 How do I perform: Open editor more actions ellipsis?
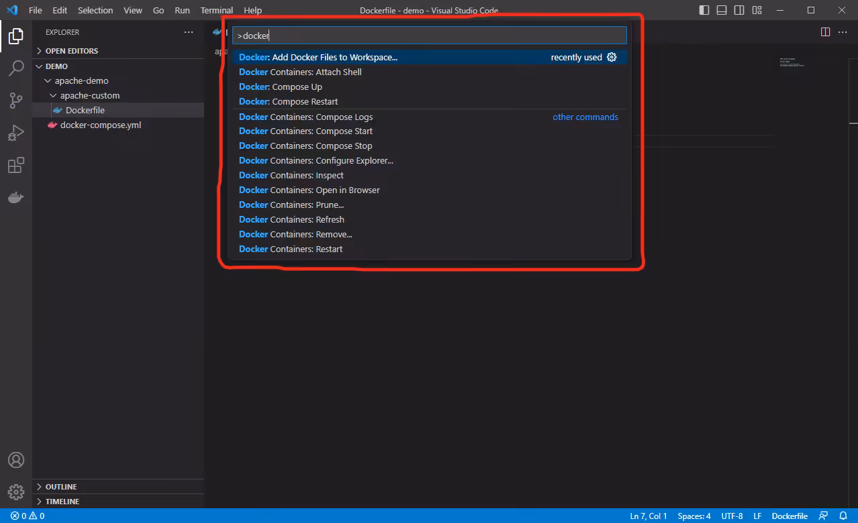click(x=843, y=32)
